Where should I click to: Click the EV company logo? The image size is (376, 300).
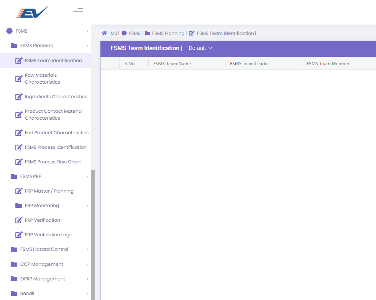coord(33,12)
